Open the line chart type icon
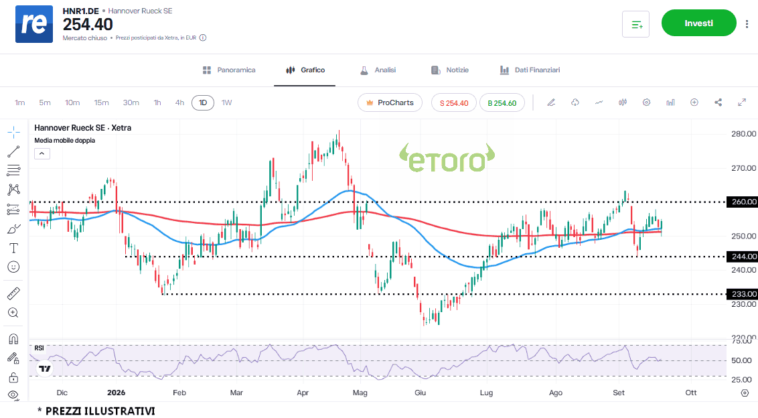 click(x=599, y=102)
